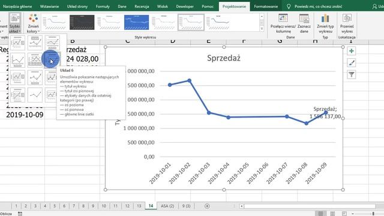
Task: Open the Formuły tab
Action: [x=103, y=7]
